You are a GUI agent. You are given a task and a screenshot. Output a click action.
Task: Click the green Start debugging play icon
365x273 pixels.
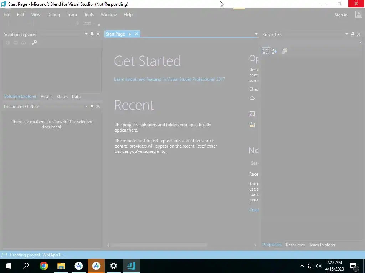pyautogui.click(x=78, y=23)
